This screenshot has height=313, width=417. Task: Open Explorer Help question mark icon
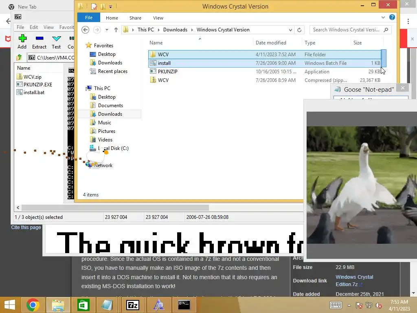[392, 17]
